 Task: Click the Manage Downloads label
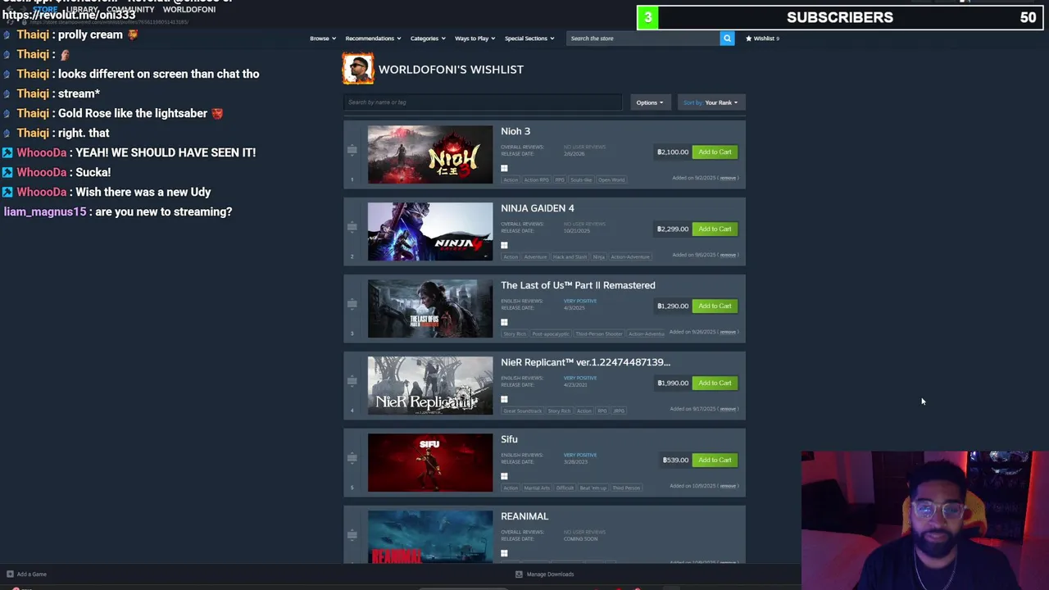click(x=550, y=574)
